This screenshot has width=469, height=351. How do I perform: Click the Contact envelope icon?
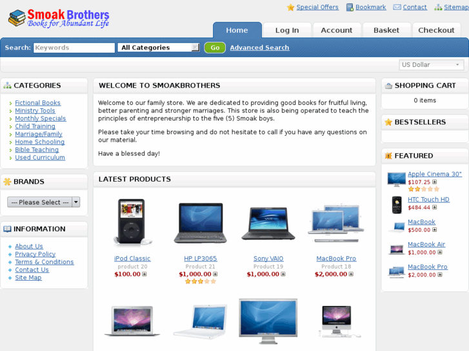pos(397,7)
